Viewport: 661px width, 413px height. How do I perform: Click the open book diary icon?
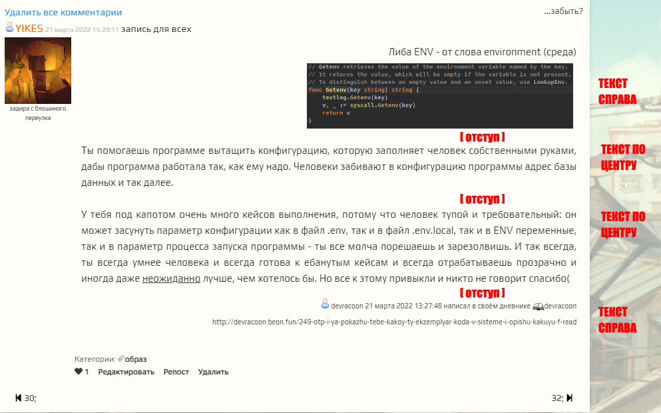539,306
